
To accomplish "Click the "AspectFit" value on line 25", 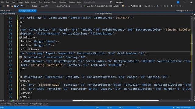I will (x=66, y=53).
